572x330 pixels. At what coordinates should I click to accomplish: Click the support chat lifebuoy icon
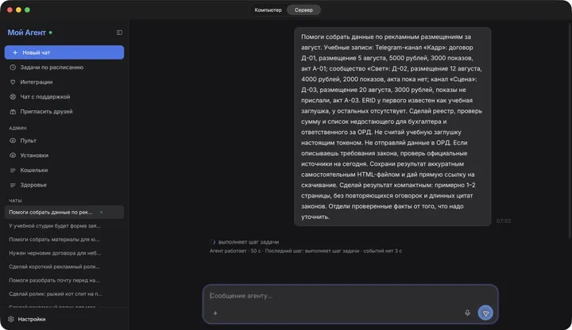(13, 97)
